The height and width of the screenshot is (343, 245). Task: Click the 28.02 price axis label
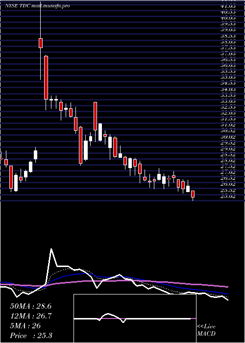[x=228, y=161]
